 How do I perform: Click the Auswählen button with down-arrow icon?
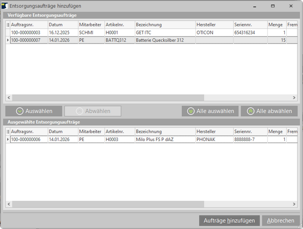33,111
